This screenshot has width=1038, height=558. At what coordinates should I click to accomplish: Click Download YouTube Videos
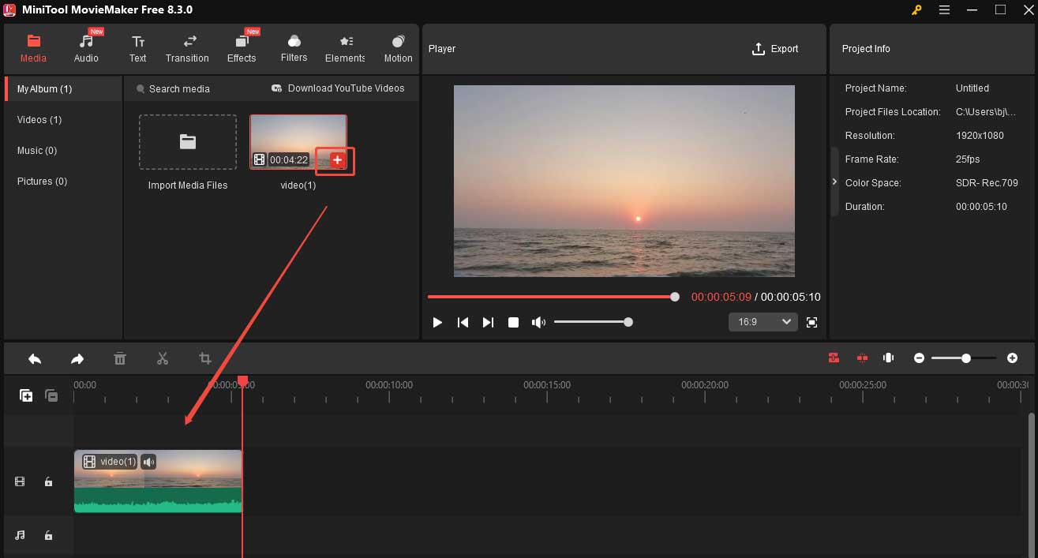338,88
